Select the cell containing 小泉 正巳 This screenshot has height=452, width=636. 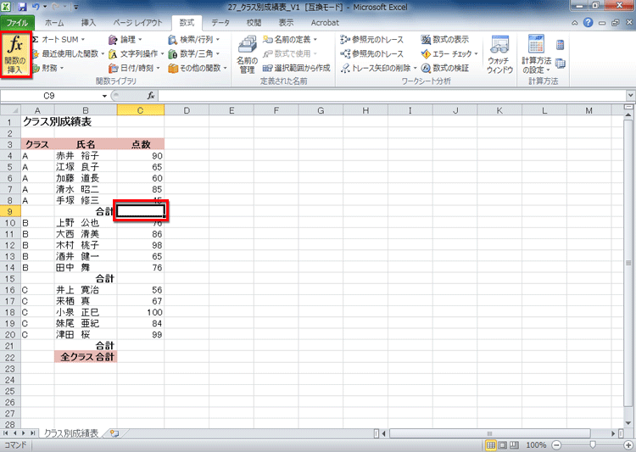(86, 312)
